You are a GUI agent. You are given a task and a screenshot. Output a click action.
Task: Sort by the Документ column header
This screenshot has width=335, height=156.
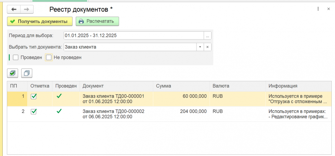tap(117, 86)
